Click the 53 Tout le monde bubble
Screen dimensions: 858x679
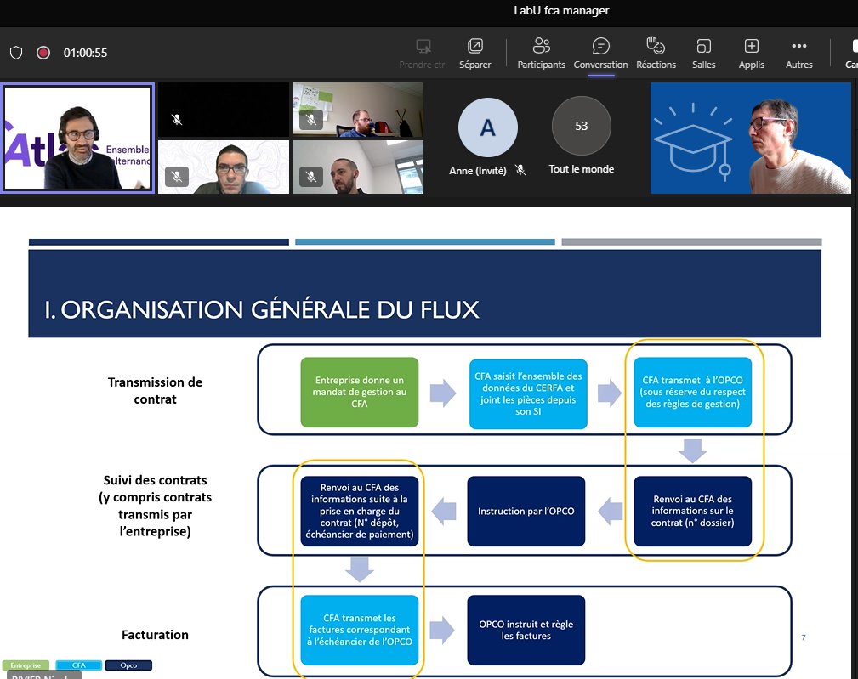pyautogui.click(x=581, y=126)
